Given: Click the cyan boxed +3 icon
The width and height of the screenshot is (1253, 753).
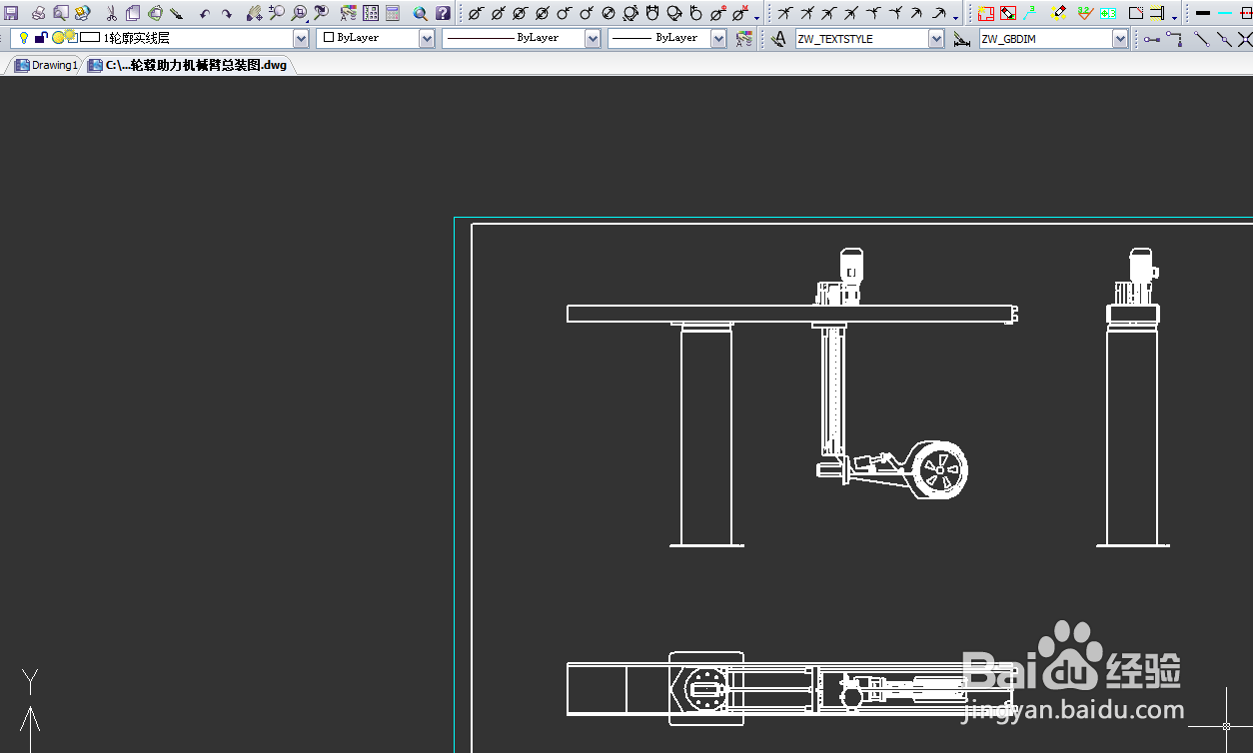Looking at the screenshot, I should [1107, 13].
